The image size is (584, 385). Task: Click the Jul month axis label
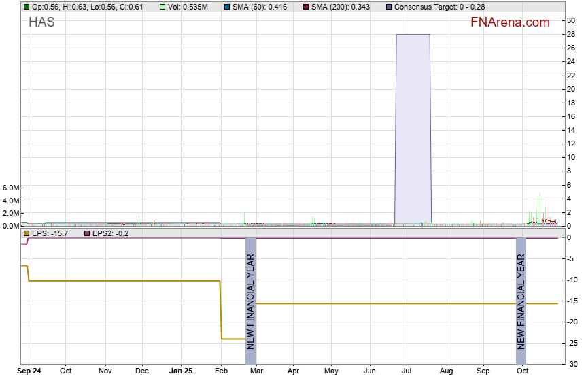pos(407,371)
